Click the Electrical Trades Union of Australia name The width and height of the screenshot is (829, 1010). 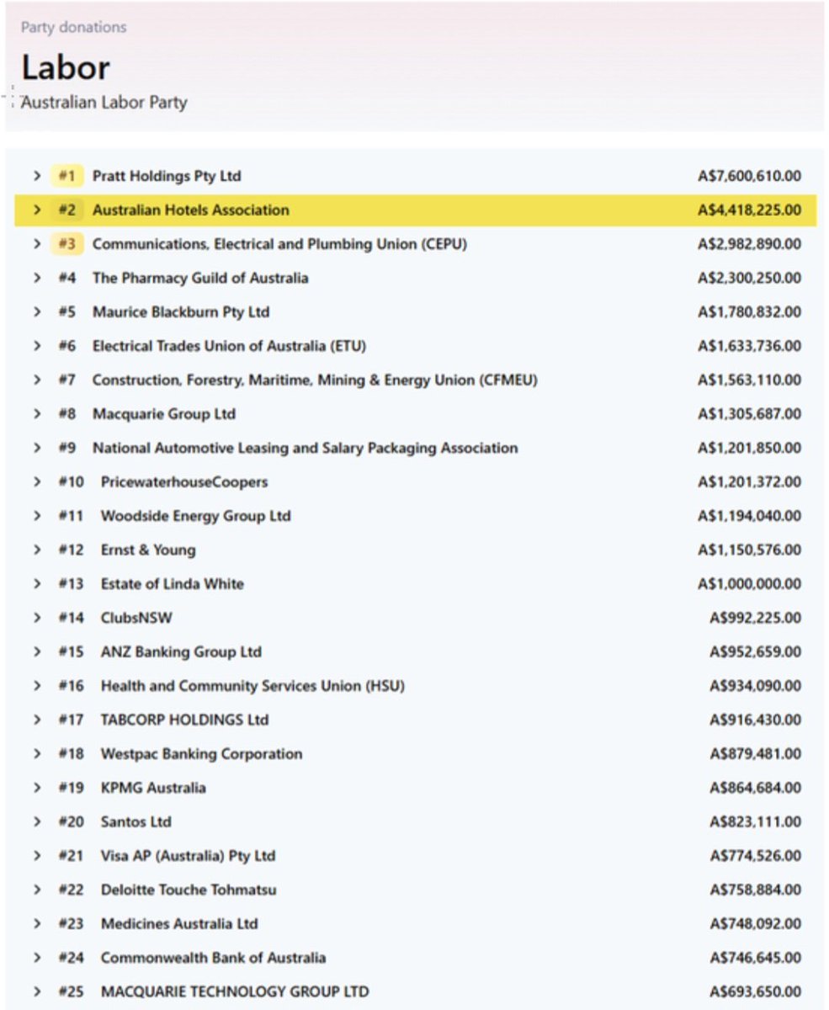(229, 346)
